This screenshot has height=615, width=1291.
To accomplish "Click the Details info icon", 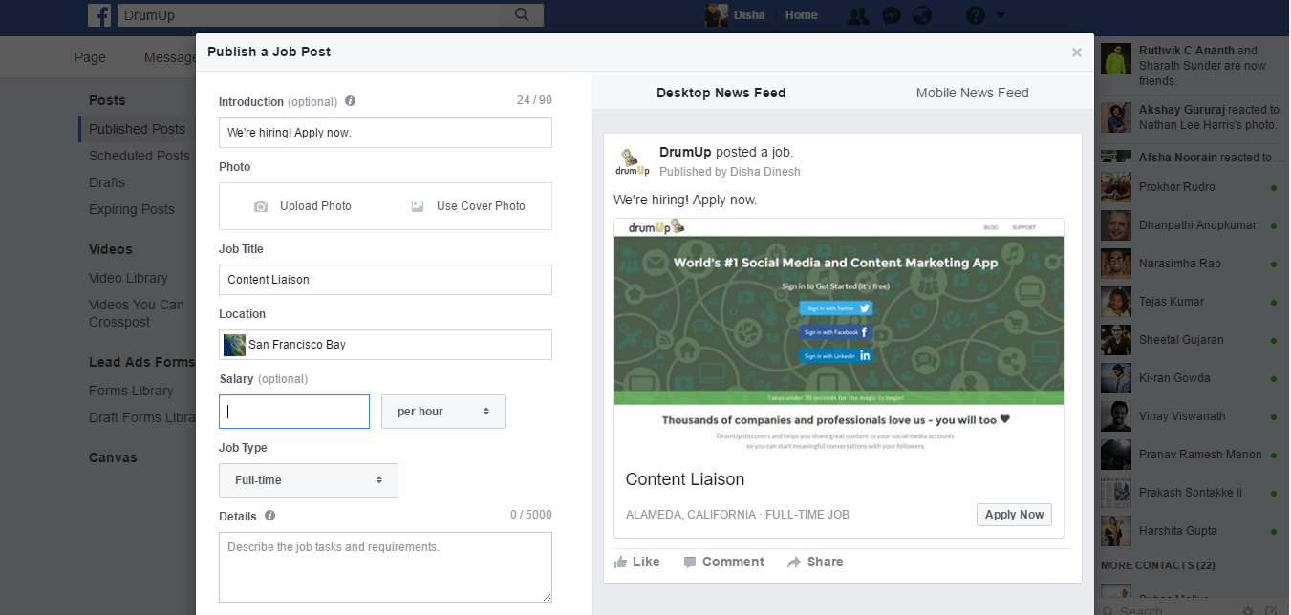I will (269, 516).
